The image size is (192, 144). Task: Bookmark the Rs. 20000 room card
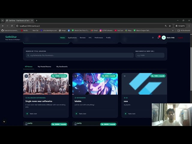(26, 124)
